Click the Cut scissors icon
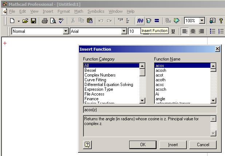This screenshot has width=225, height=156. [73, 21]
